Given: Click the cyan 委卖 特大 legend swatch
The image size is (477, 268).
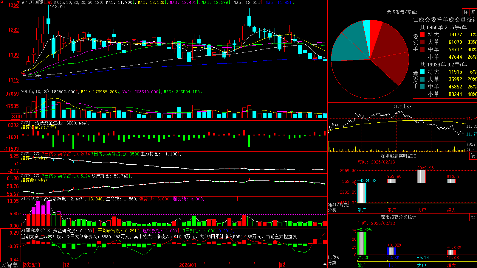Looking at the screenshot, I should point(422,72).
